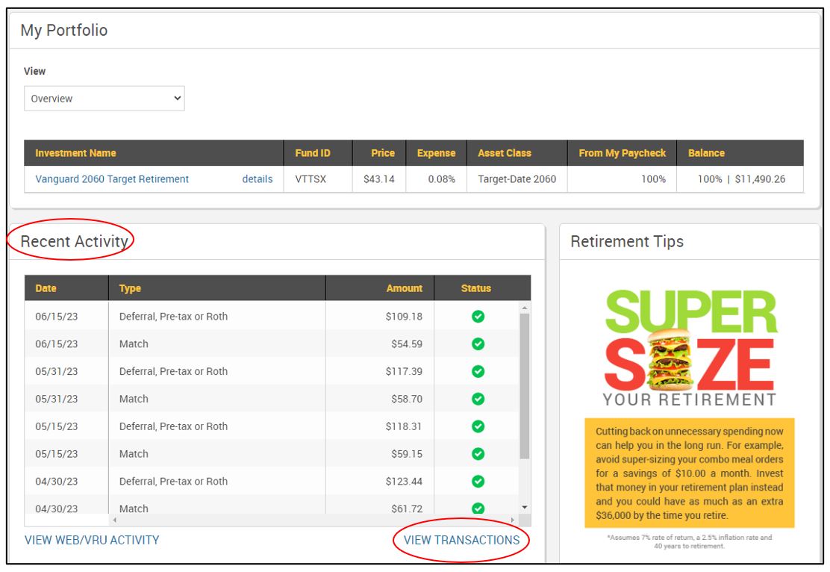
Task: Click the Date column header in Recent Activity
Action: pos(46,288)
